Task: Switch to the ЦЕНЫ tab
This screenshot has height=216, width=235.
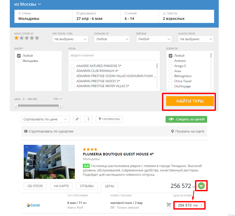Action: [x=109, y=186]
